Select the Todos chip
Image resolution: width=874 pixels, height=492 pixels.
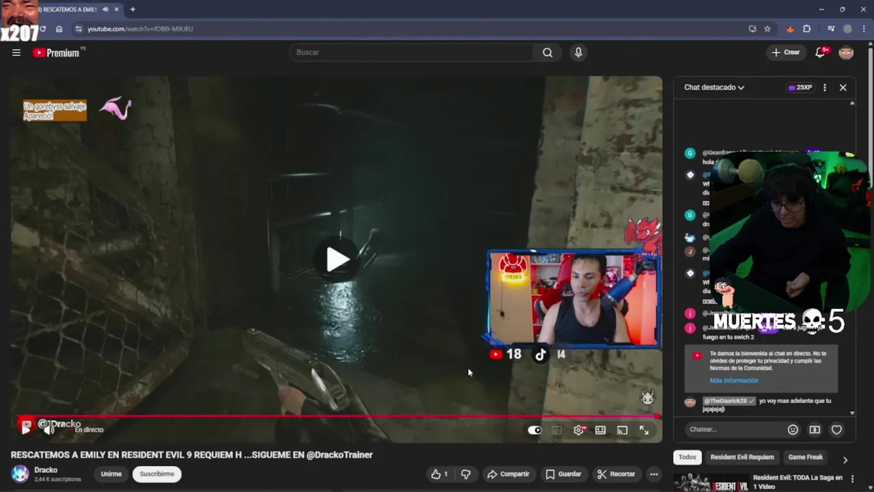coord(688,457)
